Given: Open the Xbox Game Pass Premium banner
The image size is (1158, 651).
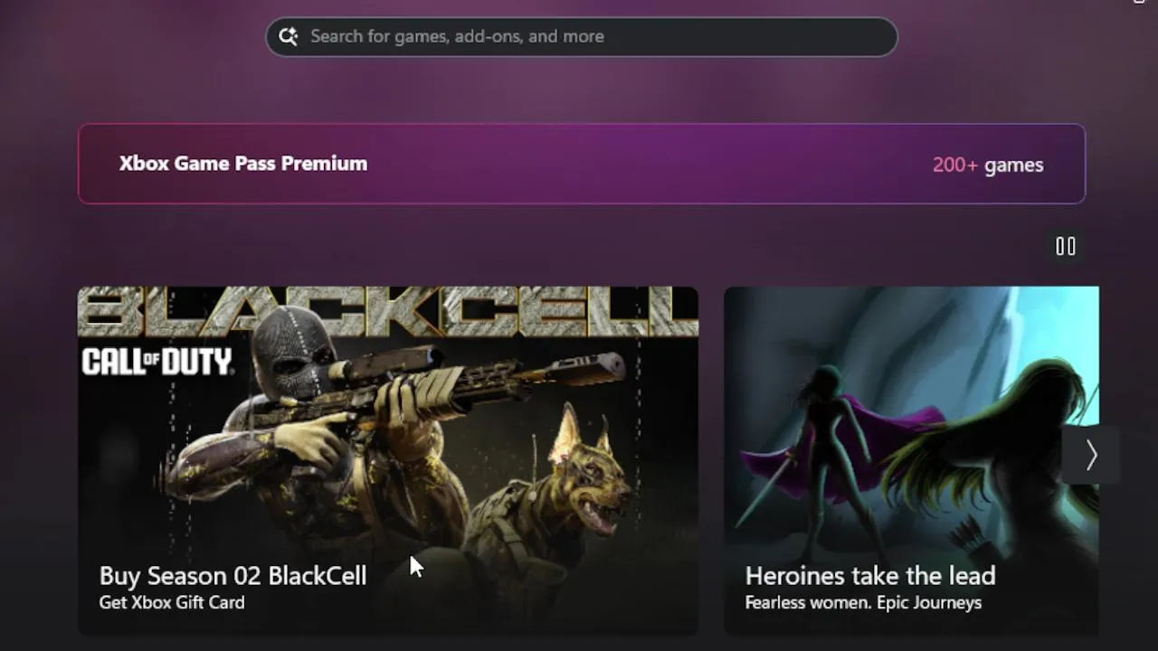Looking at the screenshot, I should [x=582, y=164].
